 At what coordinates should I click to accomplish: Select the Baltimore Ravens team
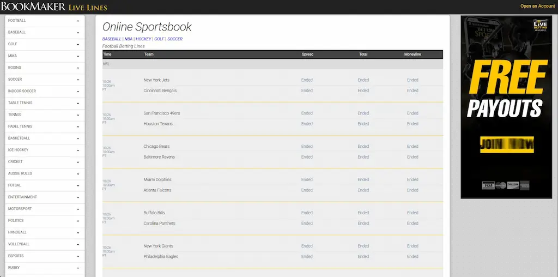(159, 157)
